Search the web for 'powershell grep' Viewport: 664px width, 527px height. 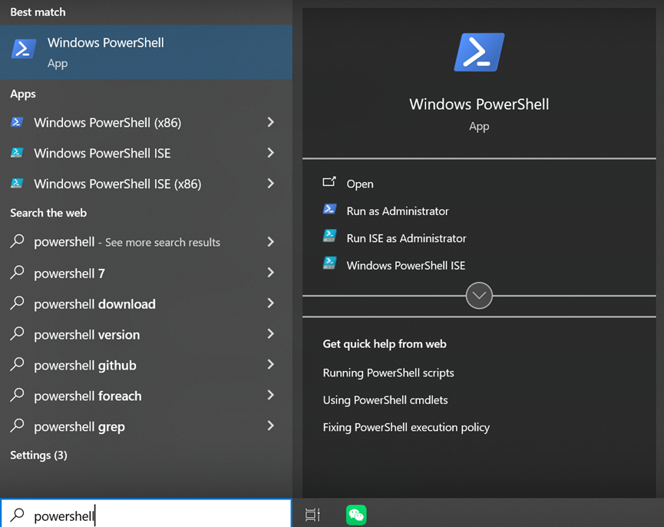click(146, 426)
